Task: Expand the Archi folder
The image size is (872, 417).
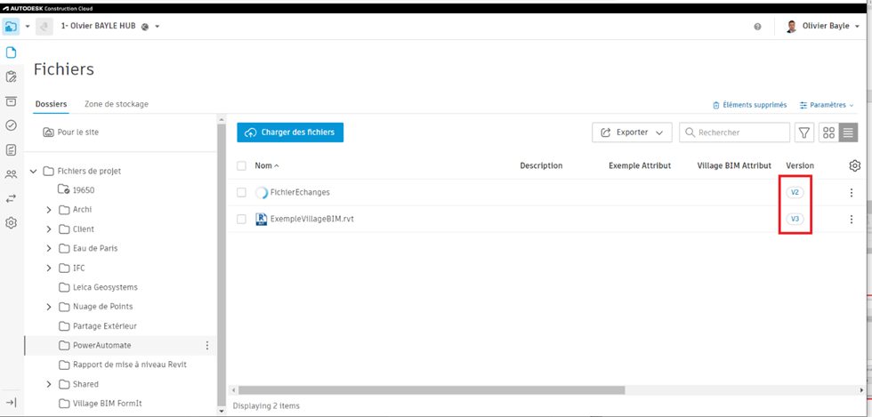Action: tap(49, 210)
